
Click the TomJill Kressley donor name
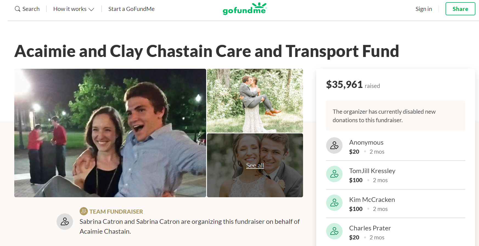pos(372,171)
